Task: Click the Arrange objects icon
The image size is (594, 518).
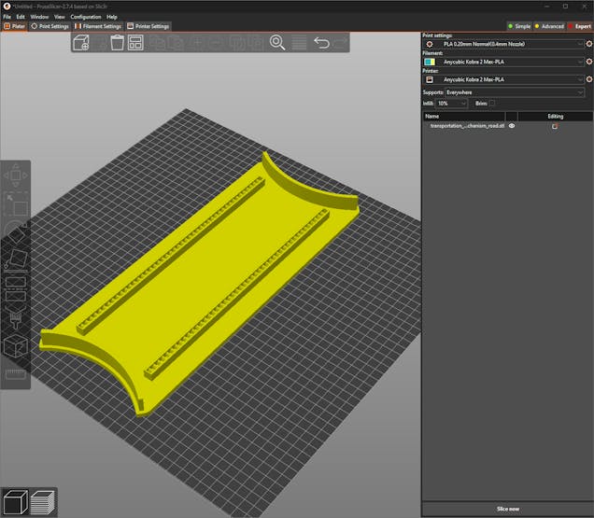Action: point(135,42)
